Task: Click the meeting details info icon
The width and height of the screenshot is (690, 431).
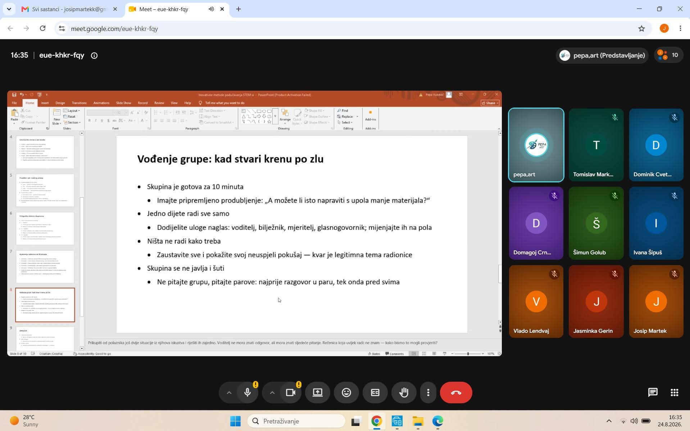Action: pyautogui.click(x=94, y=55)
